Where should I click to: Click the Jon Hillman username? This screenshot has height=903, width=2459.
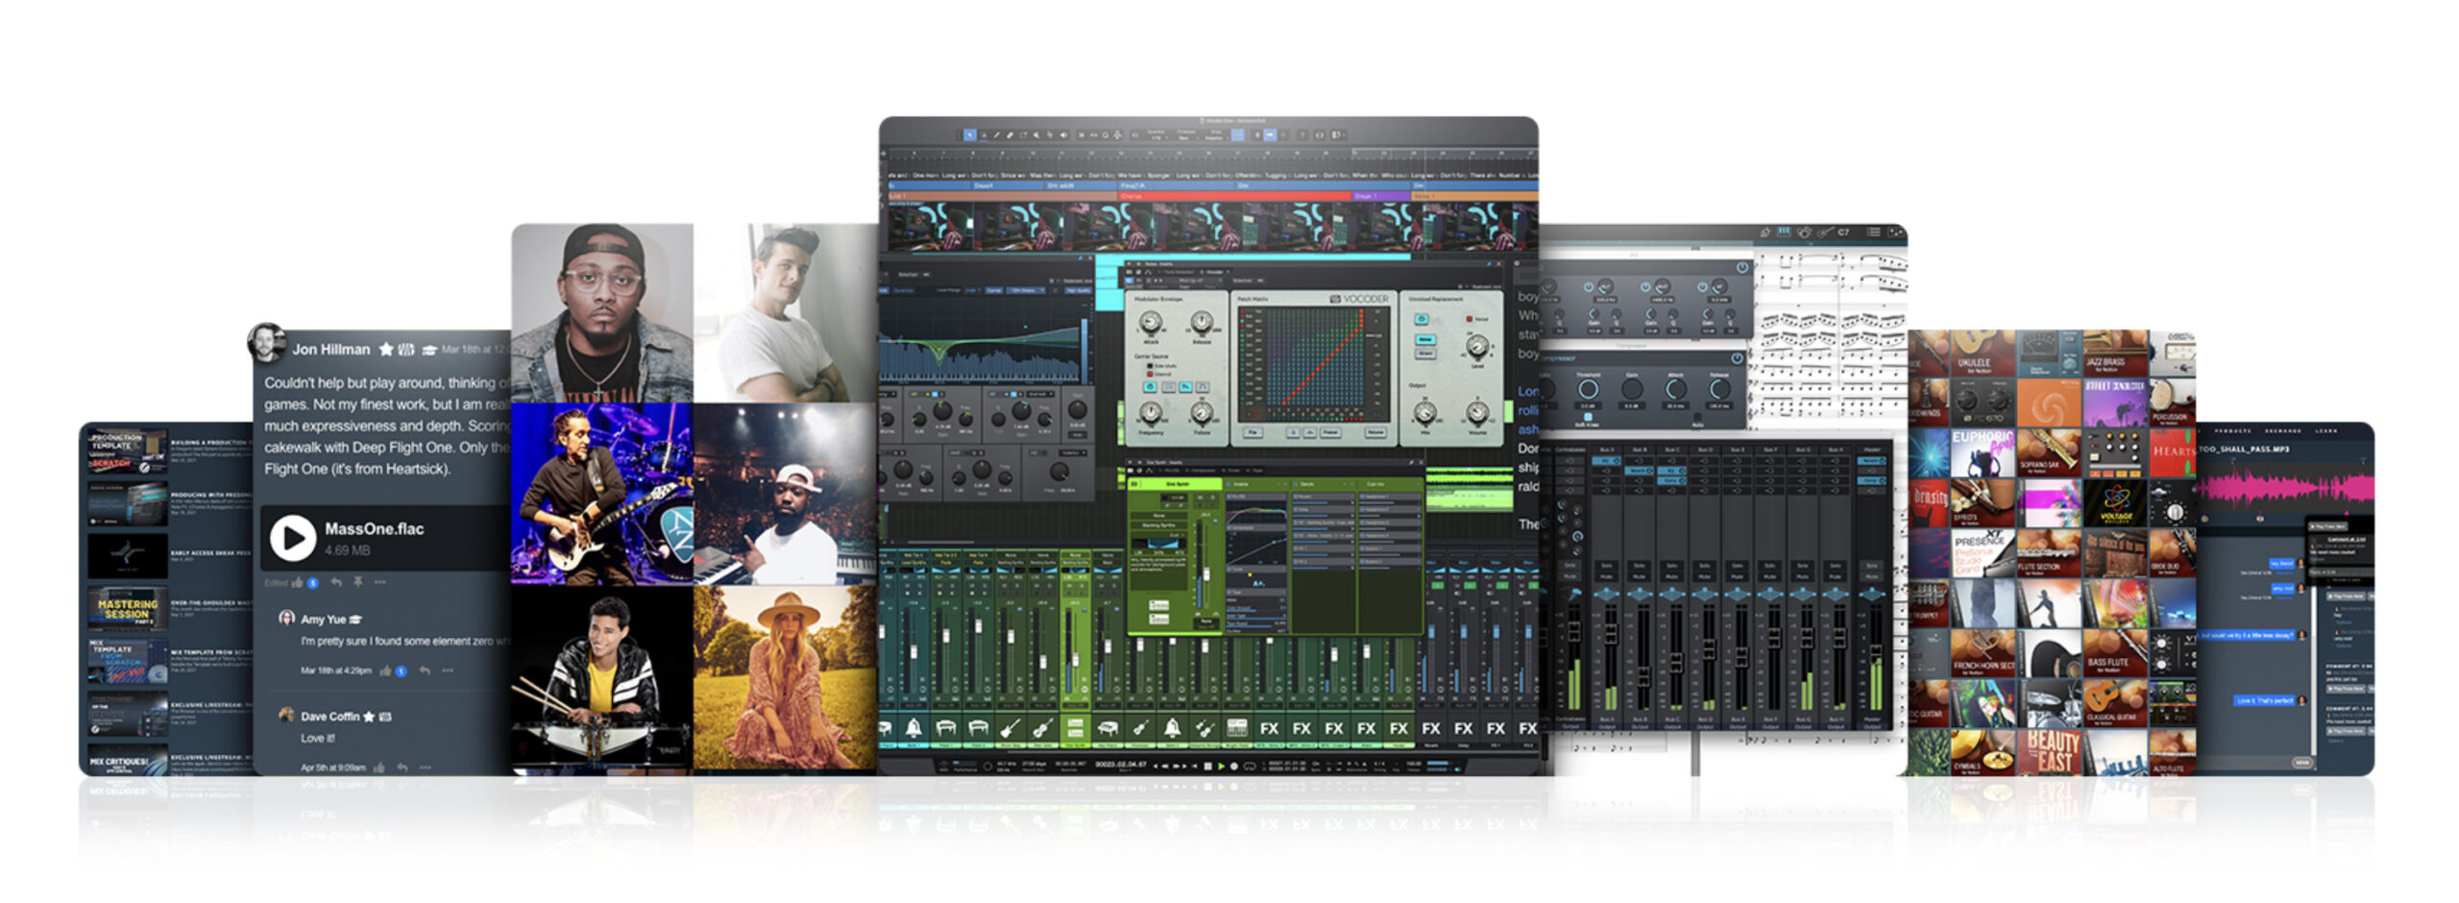[x=331, y=350]
